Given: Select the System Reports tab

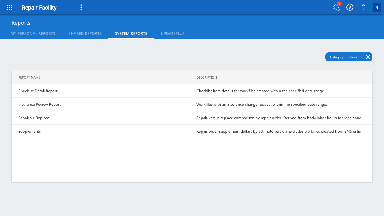Looking at the screenshot, I should (x=131, y=33).
